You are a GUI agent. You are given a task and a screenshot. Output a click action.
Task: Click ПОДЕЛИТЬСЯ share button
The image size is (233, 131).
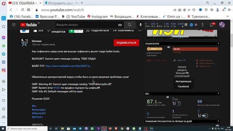98,31
